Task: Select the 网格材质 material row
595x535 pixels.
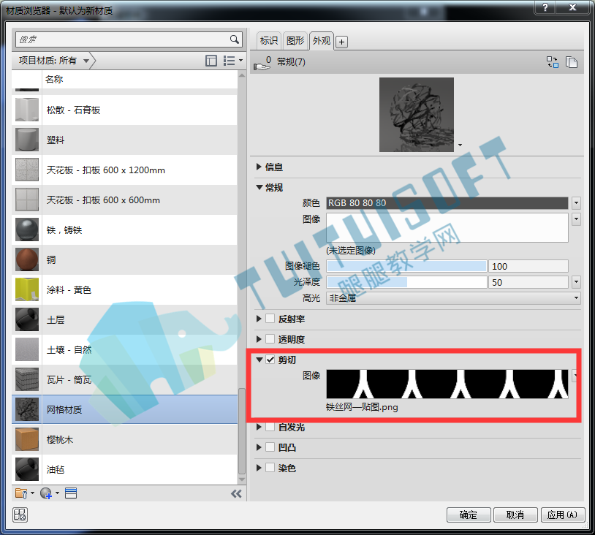Action: 124,409
